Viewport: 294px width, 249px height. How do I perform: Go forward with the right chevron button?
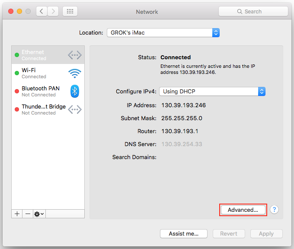[53, 11]
